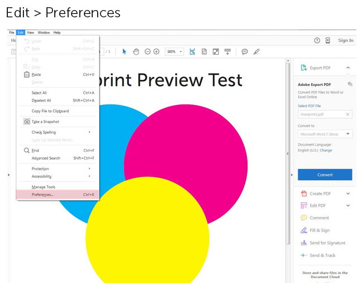
Task: Select the highlight text pen tool
Action: click(256, 51)
